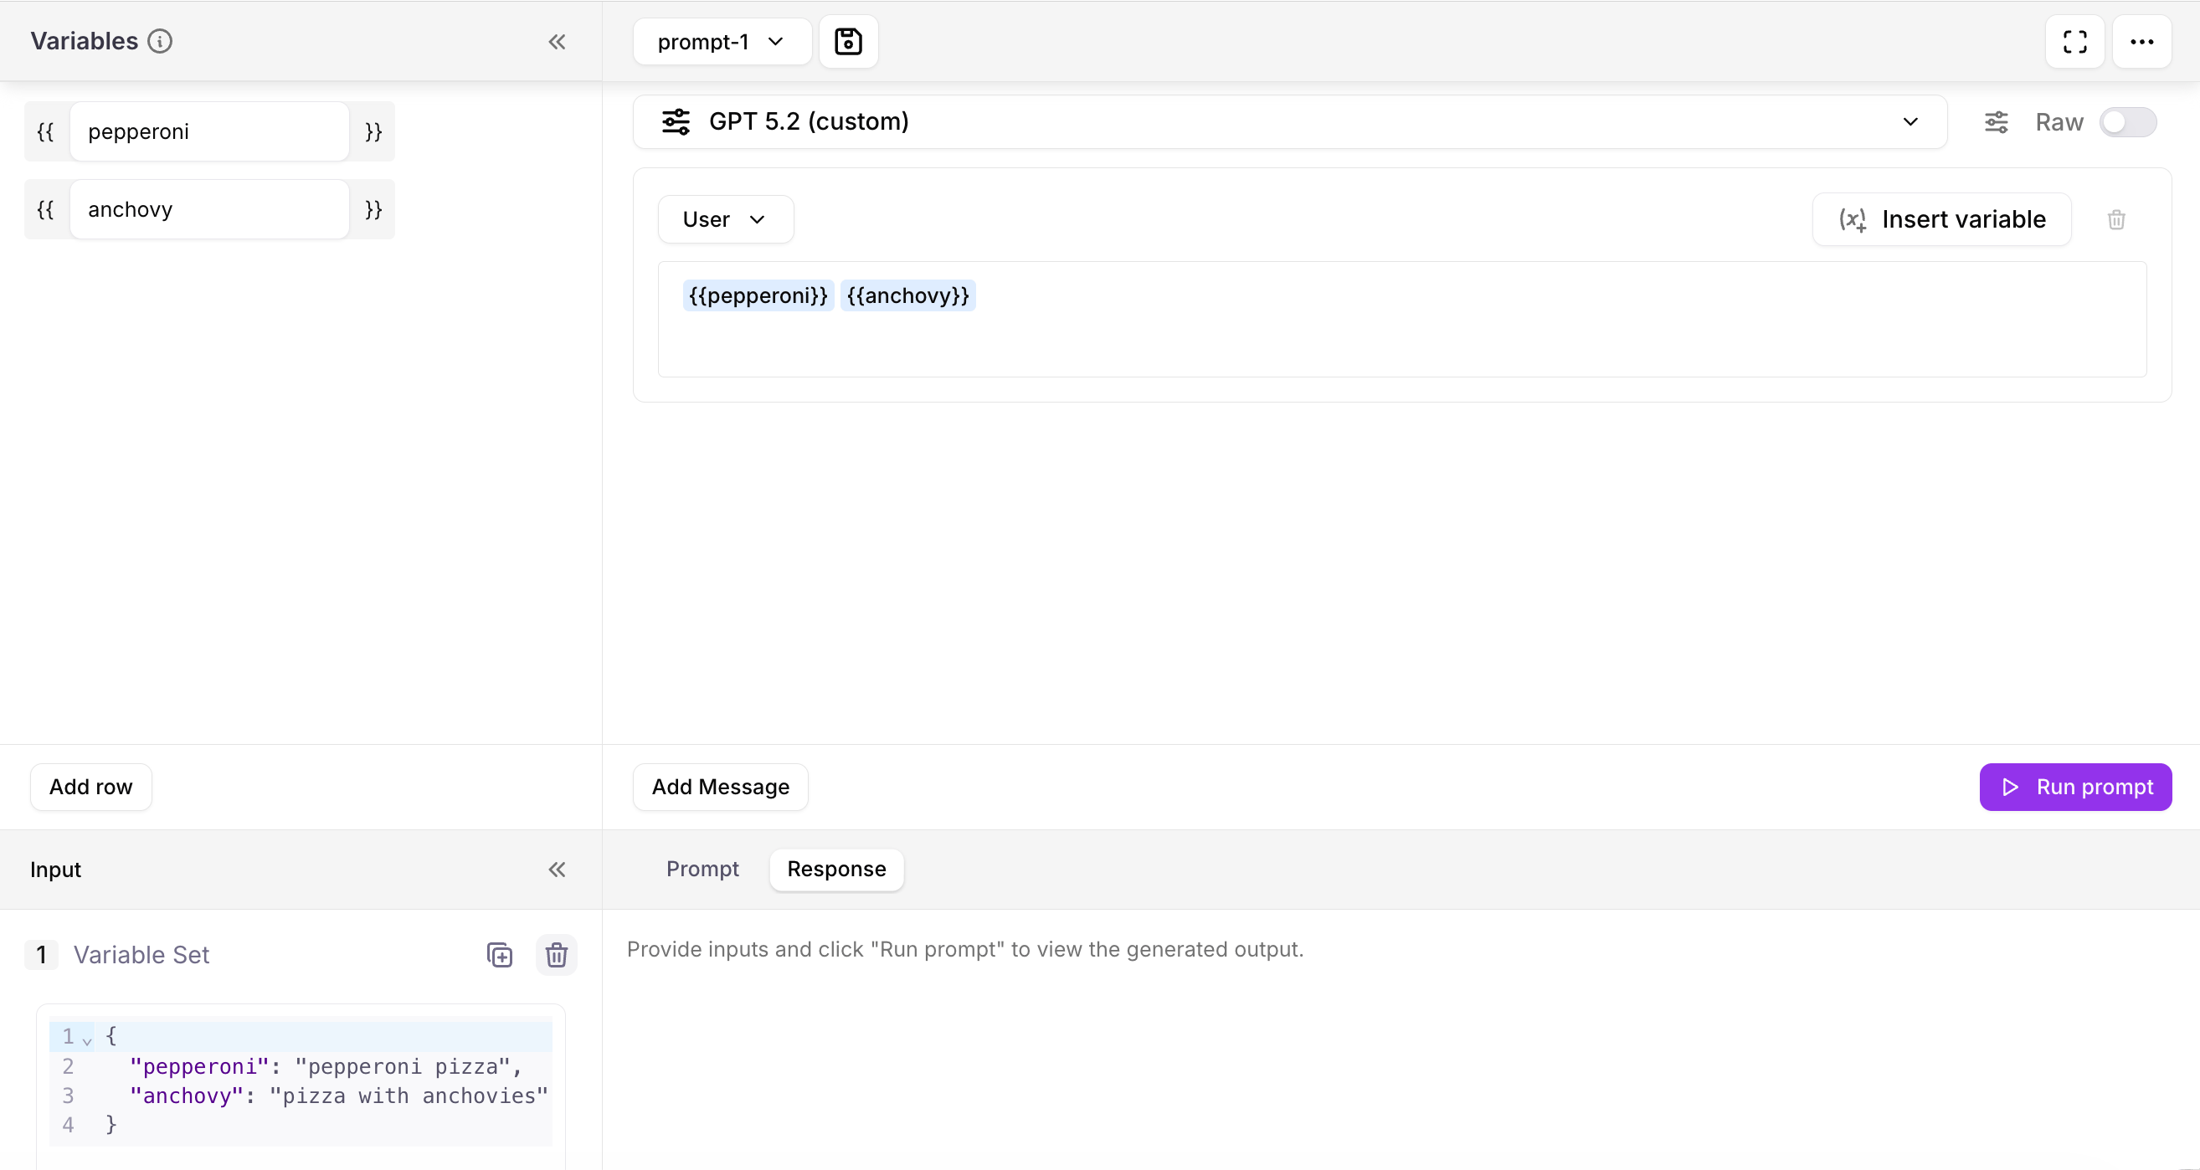Click the "pepperoni pizza" value in JSON editor

point(403,1067)
